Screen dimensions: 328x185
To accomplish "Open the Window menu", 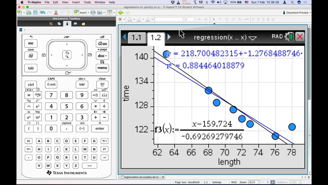I will point(100,2).
